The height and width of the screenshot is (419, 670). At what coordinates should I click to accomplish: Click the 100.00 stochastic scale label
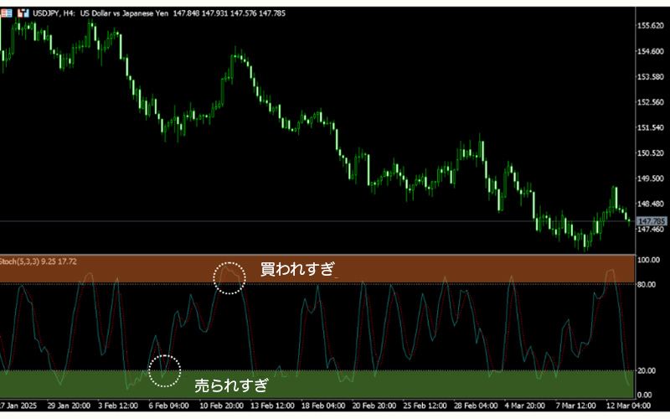650,260
